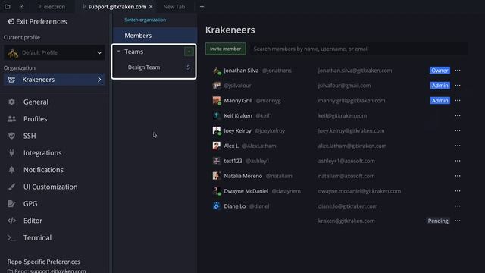Click the Profiles people icon
The image size is (485, 273).
(x=12, y=119)
